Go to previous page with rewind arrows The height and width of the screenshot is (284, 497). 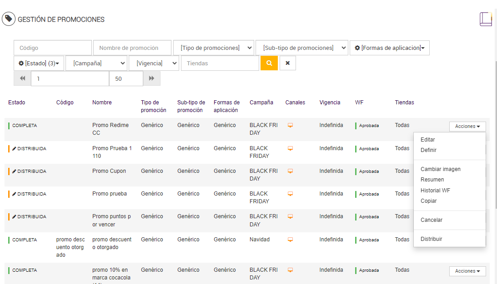coord(22,78)
